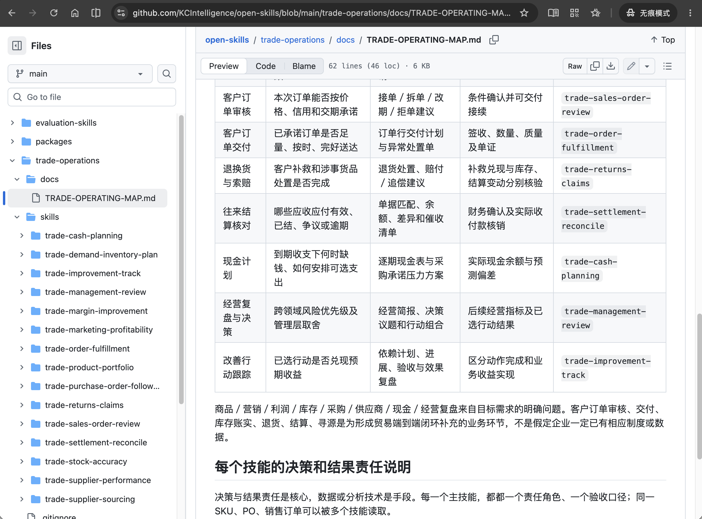Open the open-skills breadcrumb link
This screenshot has height=519, width=702.
point(227,40)
